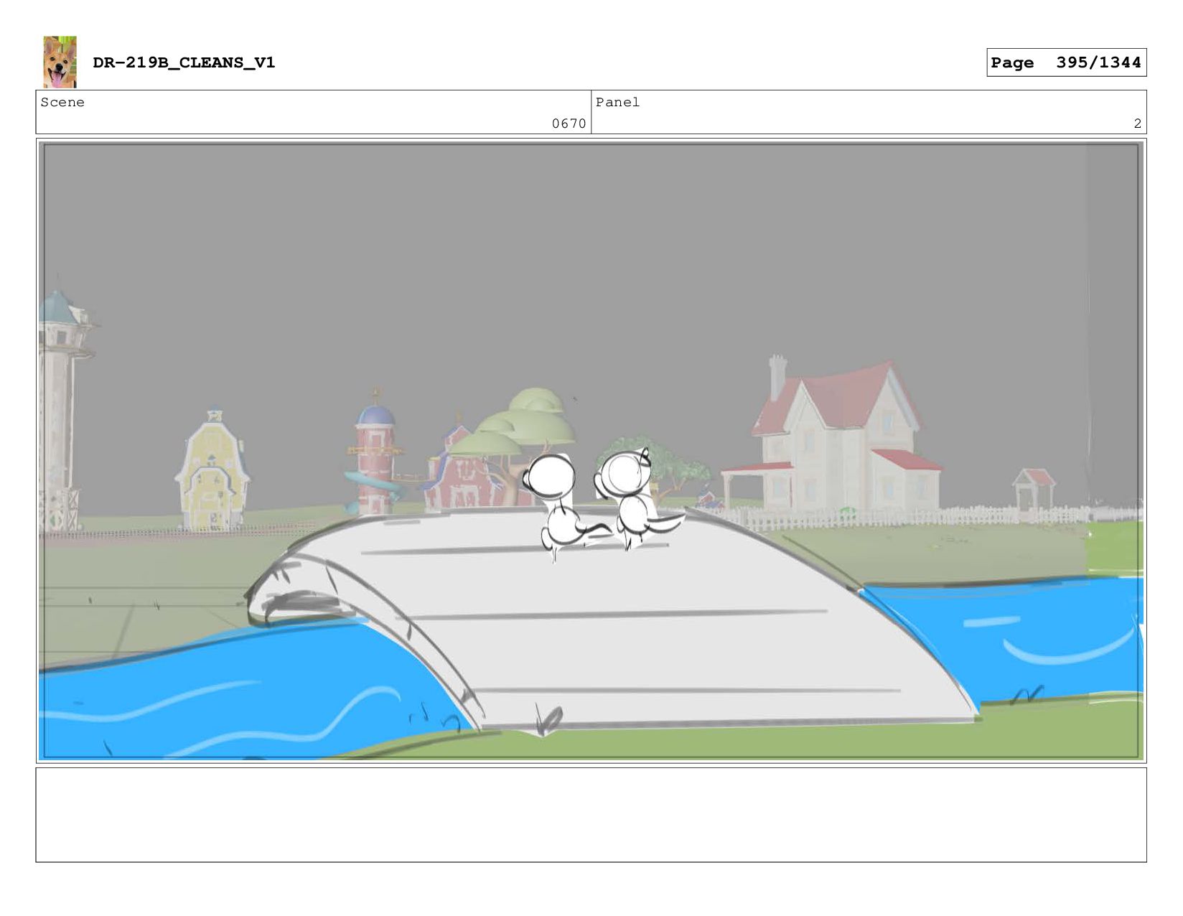Click scene number 0670
The height and width of the screenshot is (916, 1183).
point(569,123)
